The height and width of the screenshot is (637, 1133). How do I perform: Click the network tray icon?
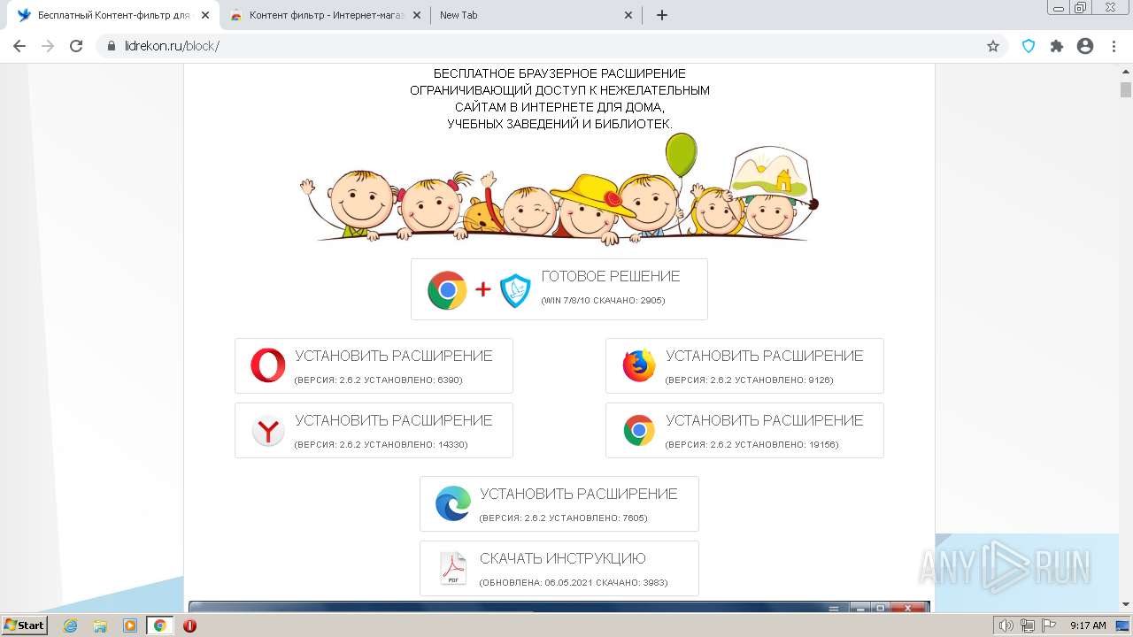click(x=1028, y=625)
